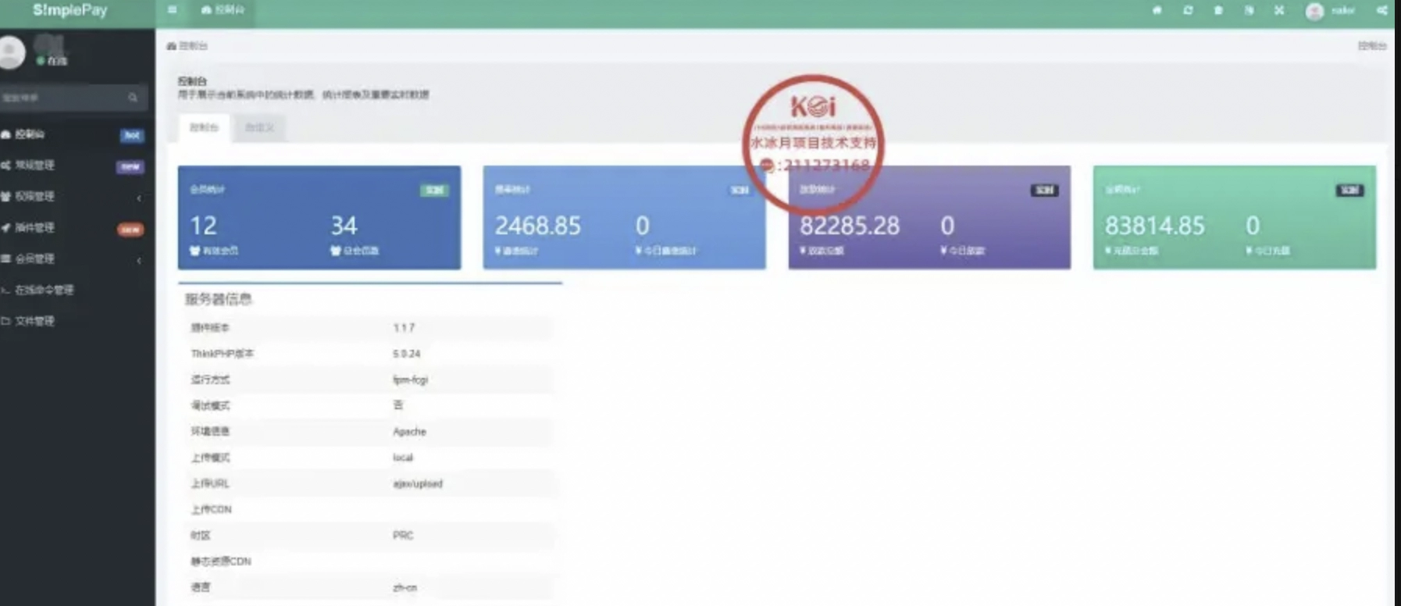1401x606 pixels.
Task: Open the language switch icon in top bar
Action: pyautogui.click(x=1249, y=10)
